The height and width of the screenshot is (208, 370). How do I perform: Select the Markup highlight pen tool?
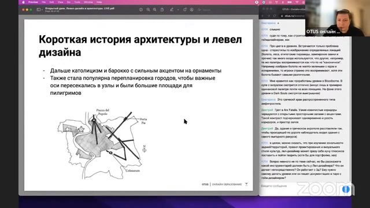tap(172, 10)
